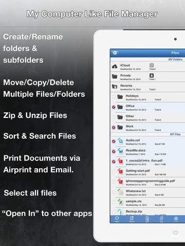Uncheck the Office folder selection
The height and width of the screenshot is (246, 185).
click(x=114, y=107)
